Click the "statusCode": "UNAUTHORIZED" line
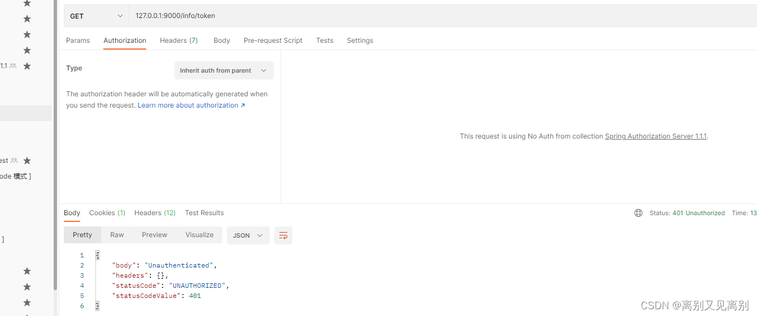Screen dimensions: 757x316 [x=170, y=286]
